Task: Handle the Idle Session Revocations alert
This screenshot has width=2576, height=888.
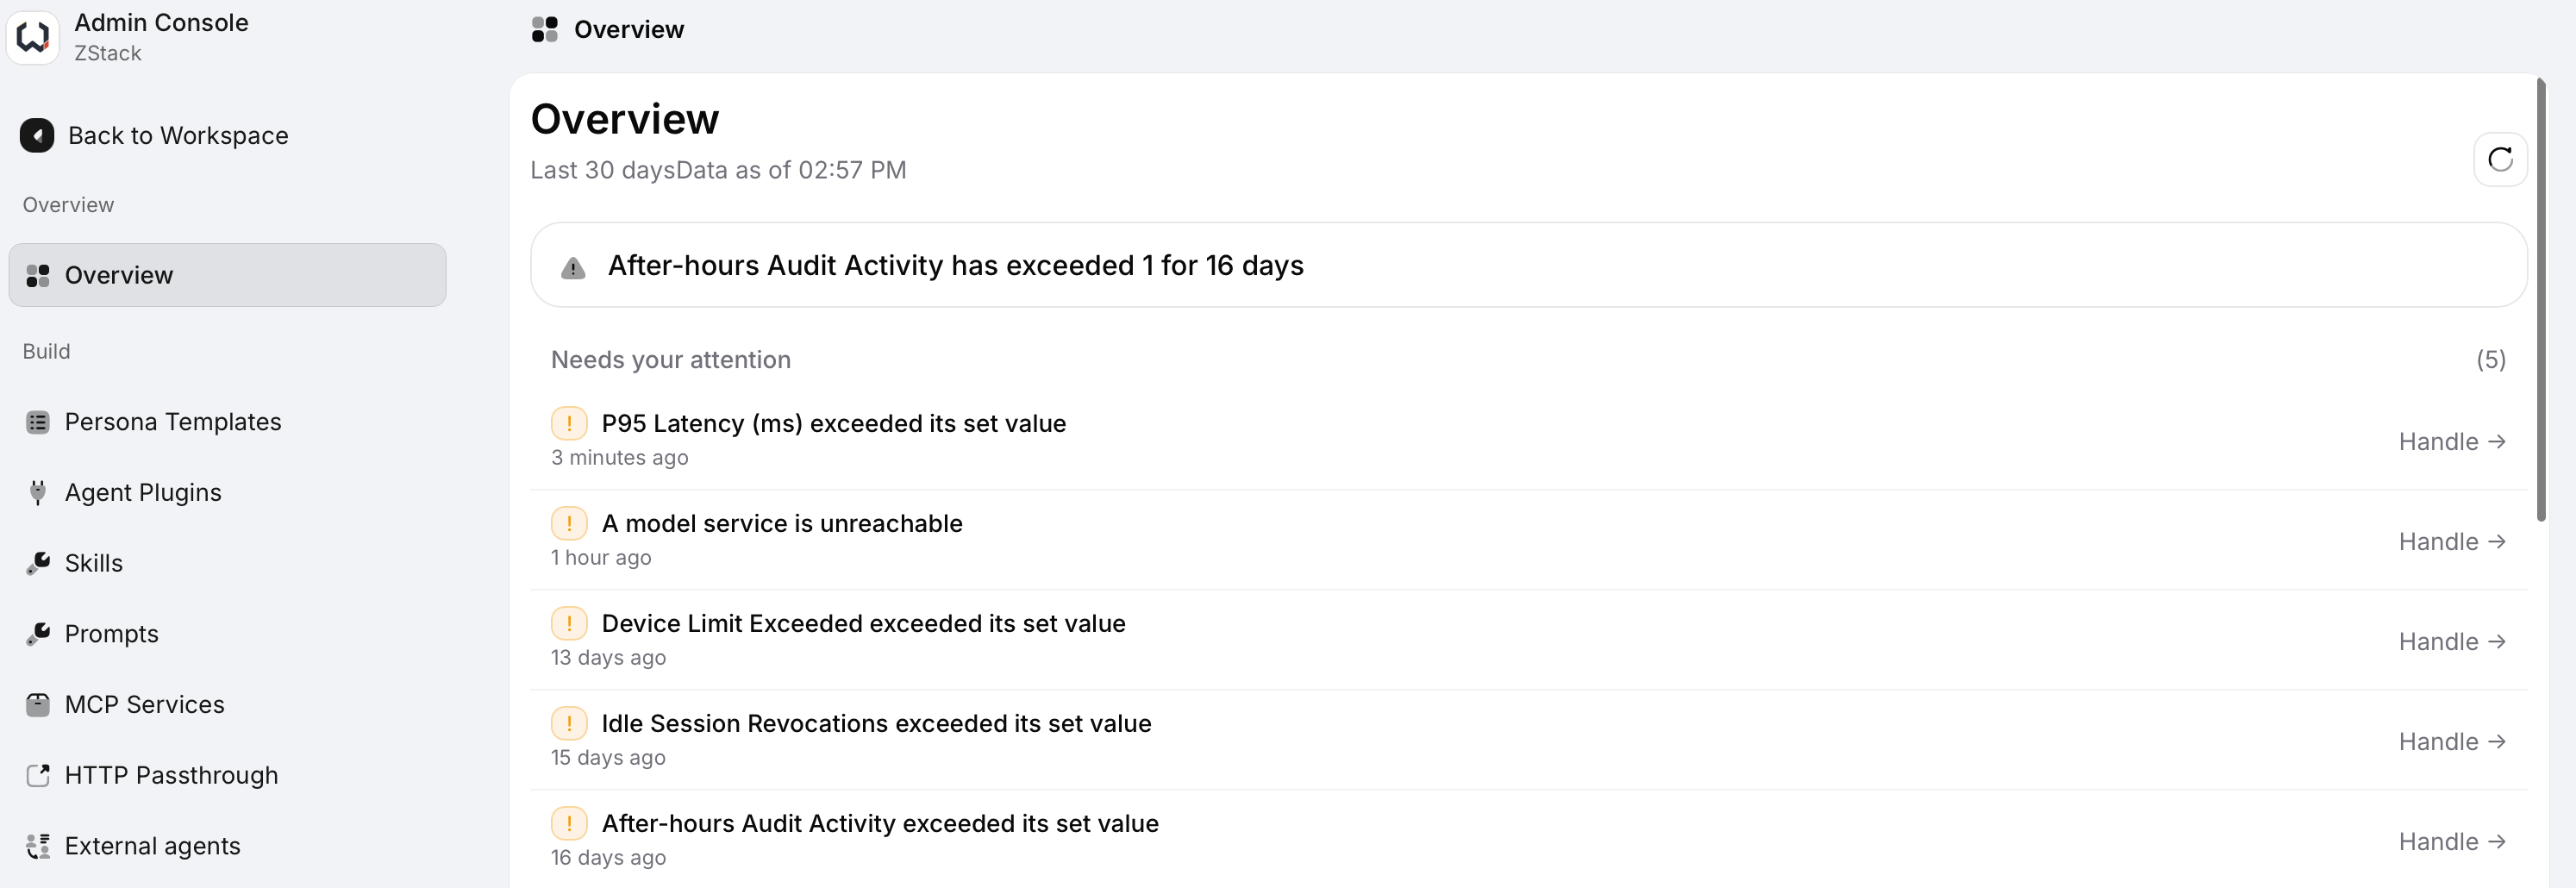Action: 2452,741
